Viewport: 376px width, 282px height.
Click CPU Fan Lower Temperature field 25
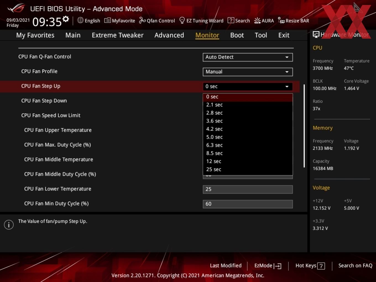pyautogui.click(x=248, y=189)
